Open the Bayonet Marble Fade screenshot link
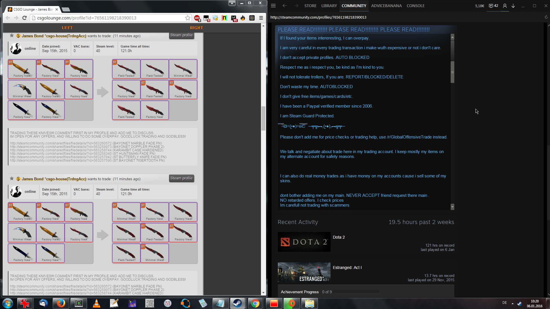 pos(61,143)
